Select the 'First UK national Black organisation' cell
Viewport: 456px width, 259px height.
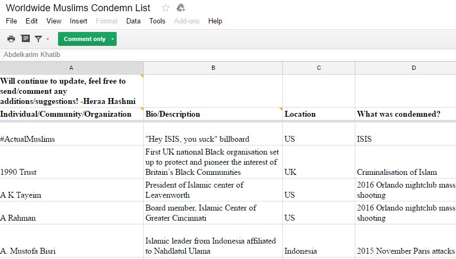[x=213, y=162]
